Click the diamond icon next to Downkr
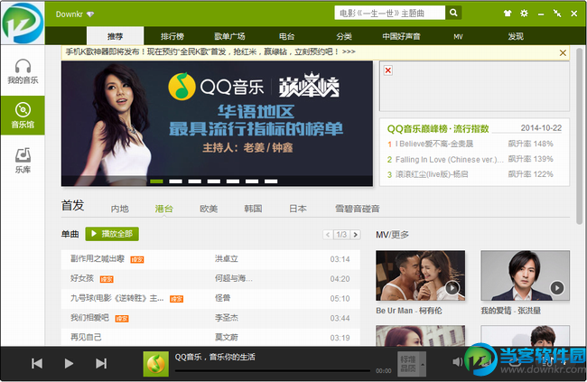587x382 pixels. pyautogui.click(x=90, y=14)
